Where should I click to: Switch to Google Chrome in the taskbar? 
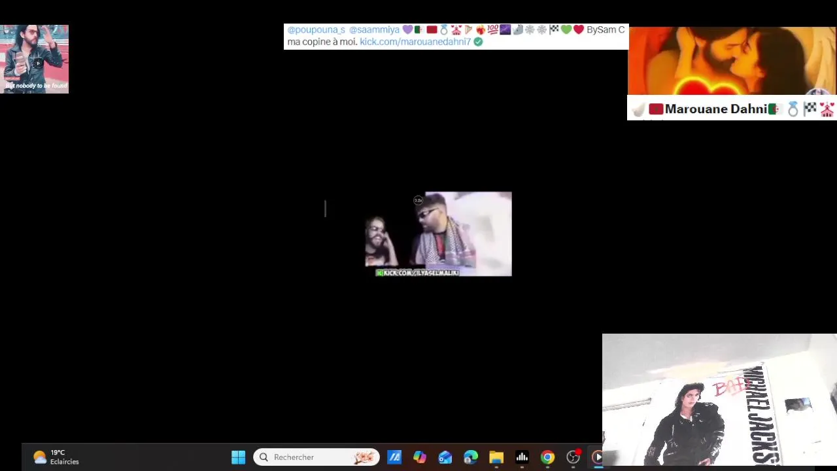(x=547, y=457)
